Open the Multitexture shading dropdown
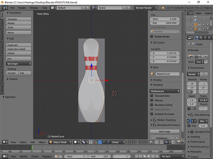The height and width of the screenshot is (159, 213). point(165,91)
